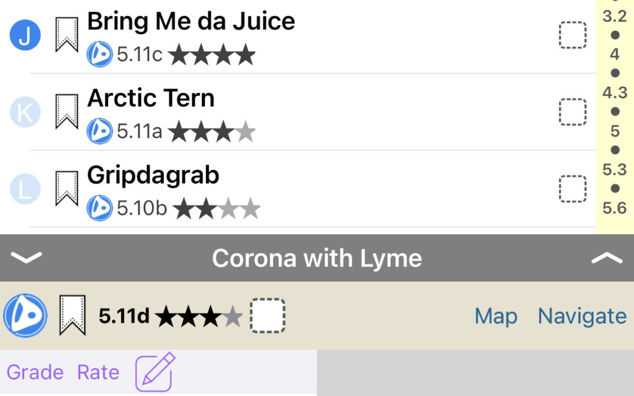Check the tick box for Gripdagrab
This screenshot has width=634, height=396.
point(572,188)
